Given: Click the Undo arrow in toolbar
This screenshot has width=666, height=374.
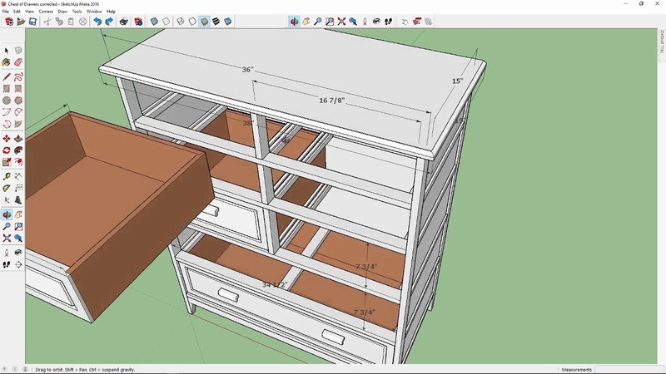Looking at the screenshot, I should 97,22.
